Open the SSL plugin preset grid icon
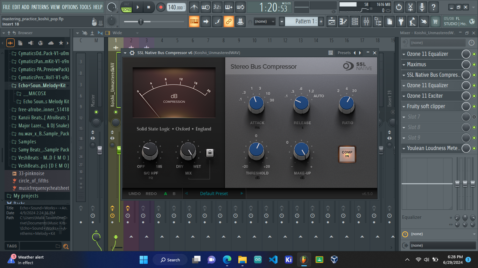This screenshot has height=268, width=478. pos(331,53)
